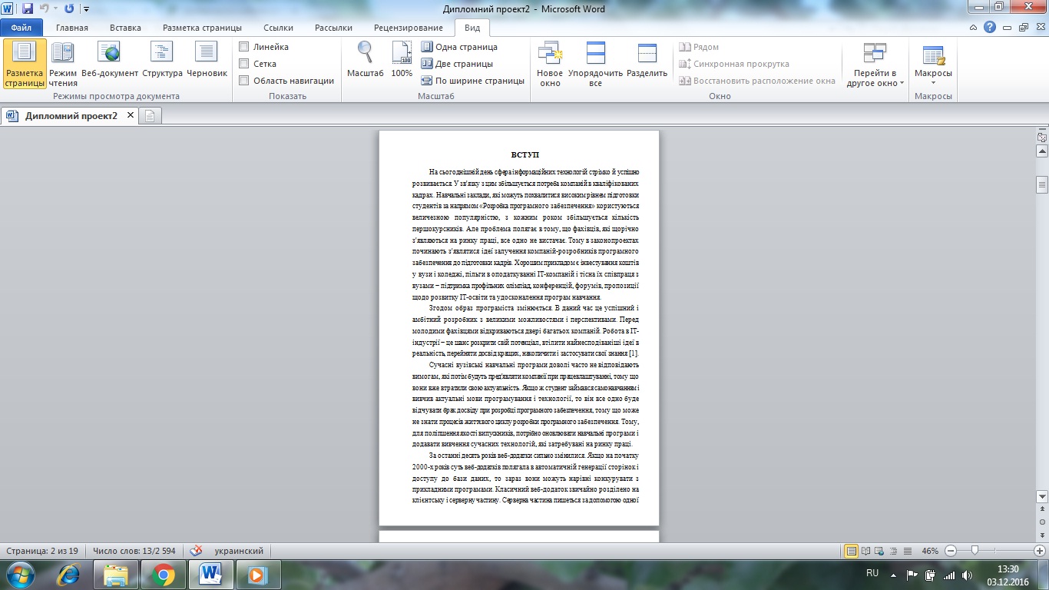Enable the Область навигации checkbox

click(244, 81)
